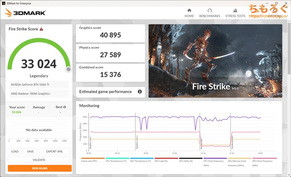Click the Combined test marker in chart

point(232,142)
